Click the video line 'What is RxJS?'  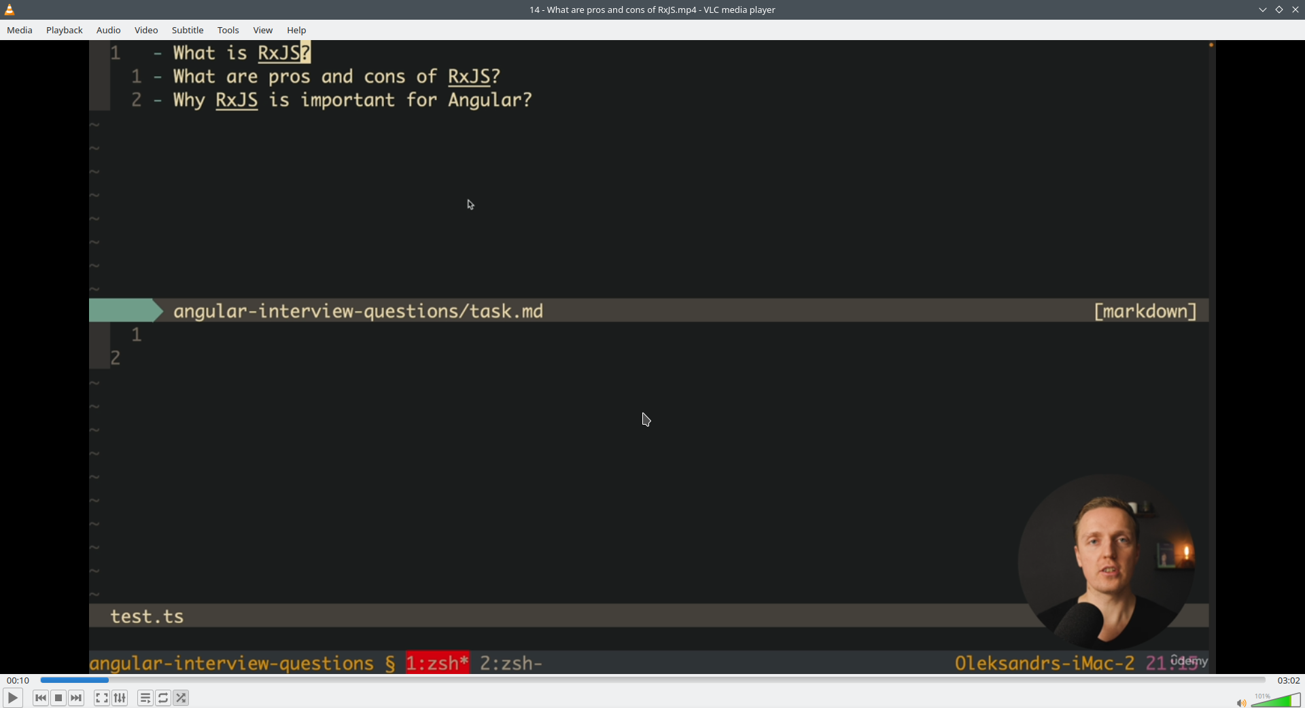[x=242, y=53]
